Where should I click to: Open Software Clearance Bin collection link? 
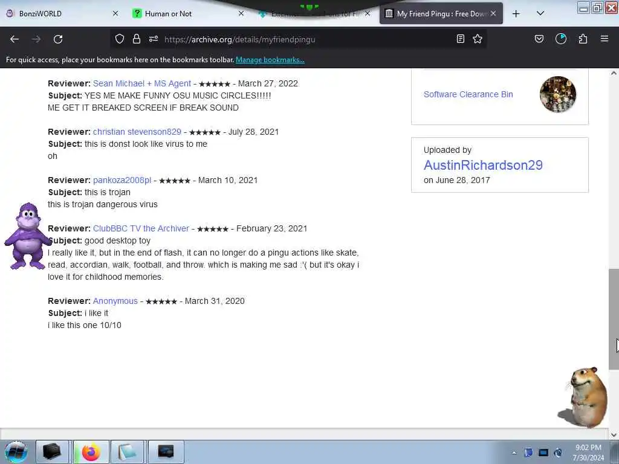click(468, 94)
